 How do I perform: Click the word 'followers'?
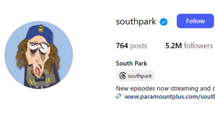tap(198, 46)
